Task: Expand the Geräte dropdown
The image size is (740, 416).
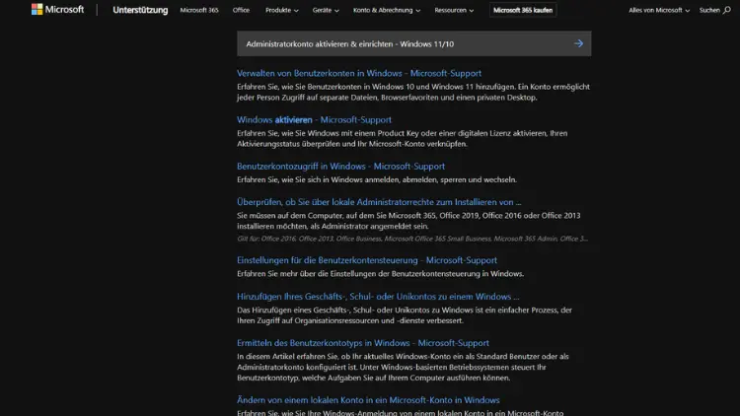Action: coord(326,10)
